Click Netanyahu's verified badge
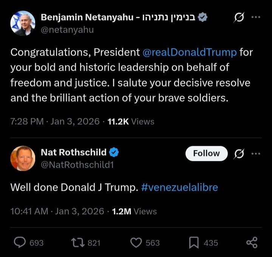The width and height of the screenshot is (272, 257). pyautogui.click(x=202, y=17)
